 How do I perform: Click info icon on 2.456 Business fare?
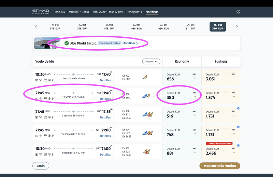pos(238,146)
